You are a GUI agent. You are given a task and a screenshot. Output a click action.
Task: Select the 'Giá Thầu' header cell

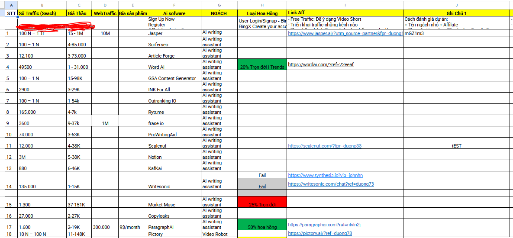(79, 13)
